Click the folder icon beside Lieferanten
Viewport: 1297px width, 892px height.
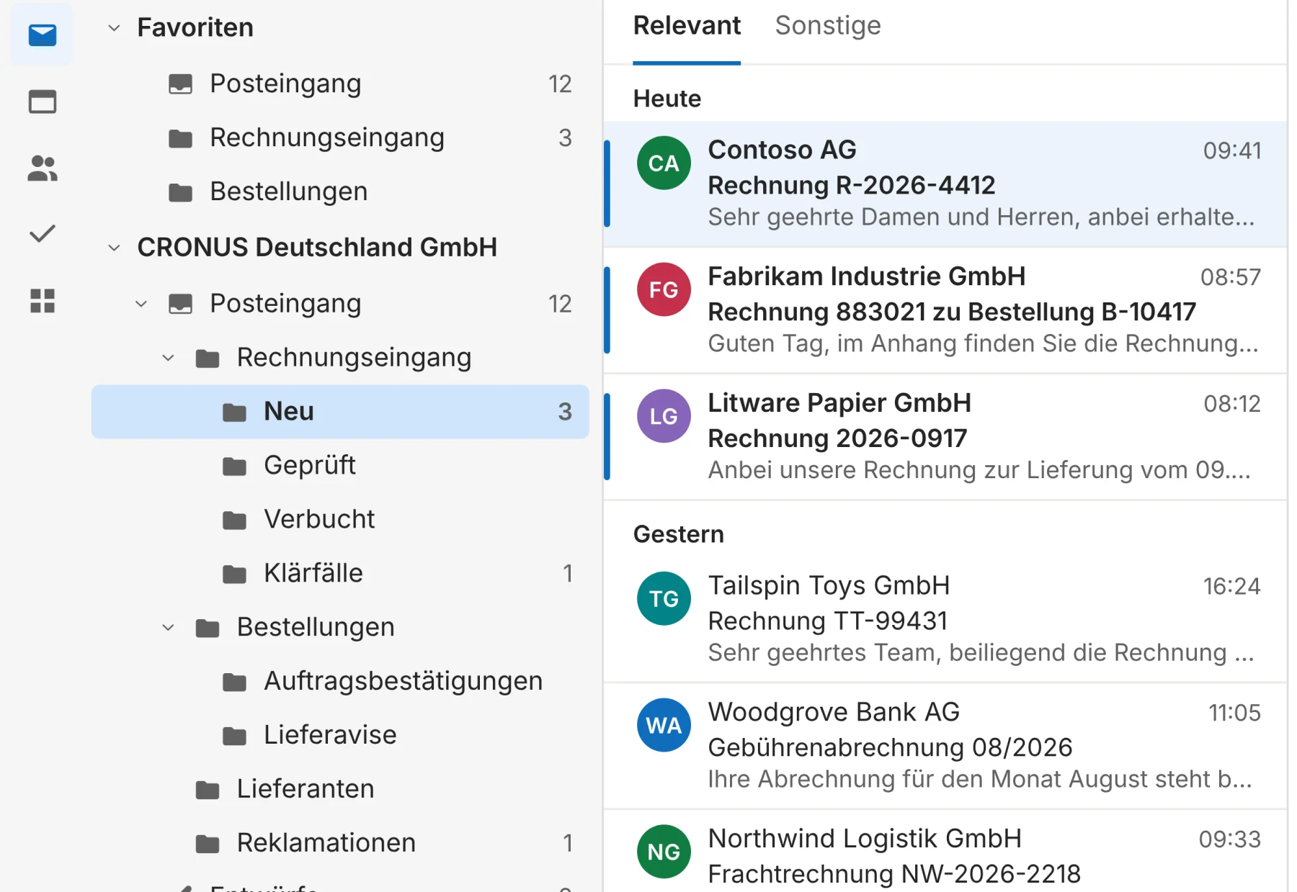click(x=208, y=790)
